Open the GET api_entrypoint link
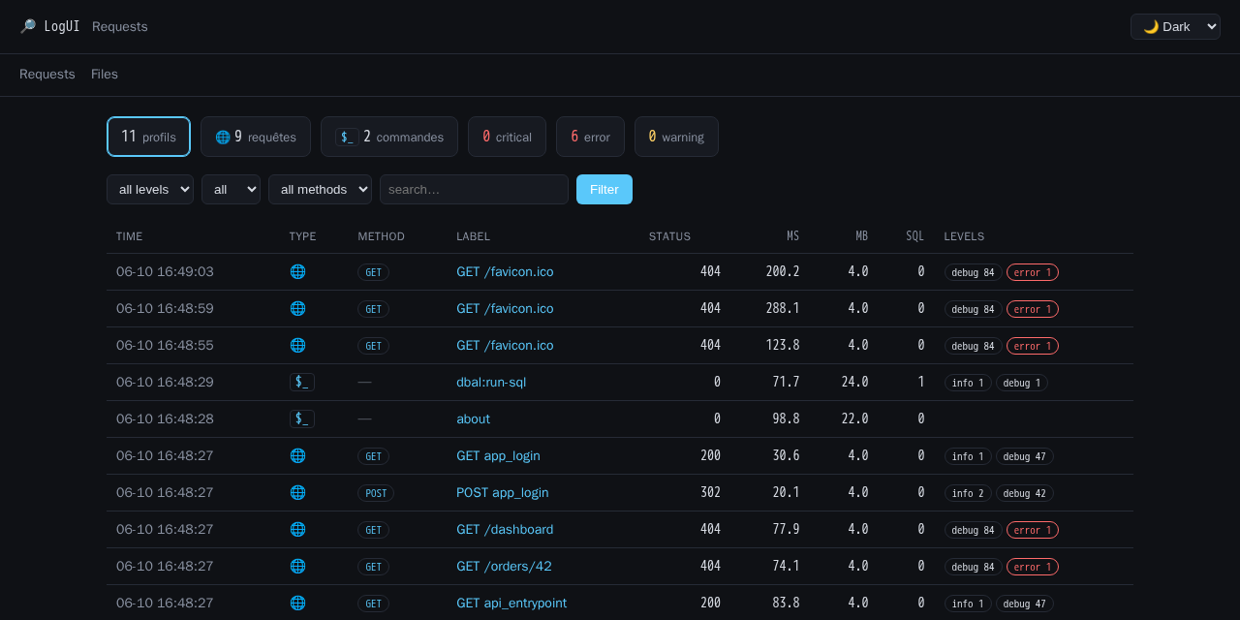 click(x=511, y=603)
